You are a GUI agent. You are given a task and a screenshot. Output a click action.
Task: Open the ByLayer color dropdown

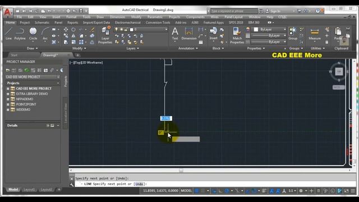284,29
